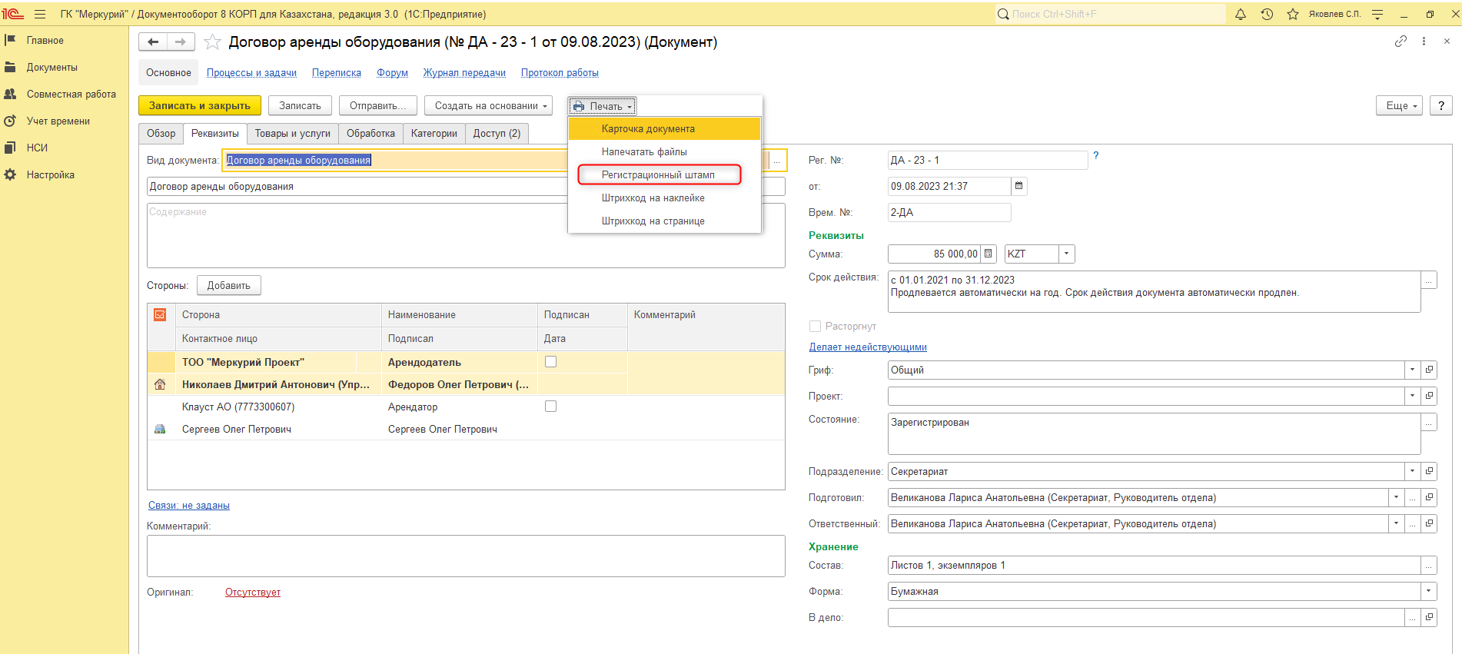Screen dimensions: 1462x654
Task: Switch to the Товары и услуги tab
Action: [x=292, y=134]
